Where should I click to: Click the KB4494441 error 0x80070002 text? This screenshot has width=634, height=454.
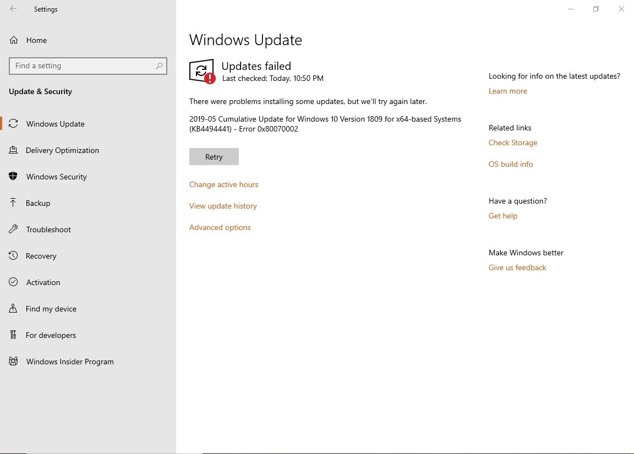point(244,129)
